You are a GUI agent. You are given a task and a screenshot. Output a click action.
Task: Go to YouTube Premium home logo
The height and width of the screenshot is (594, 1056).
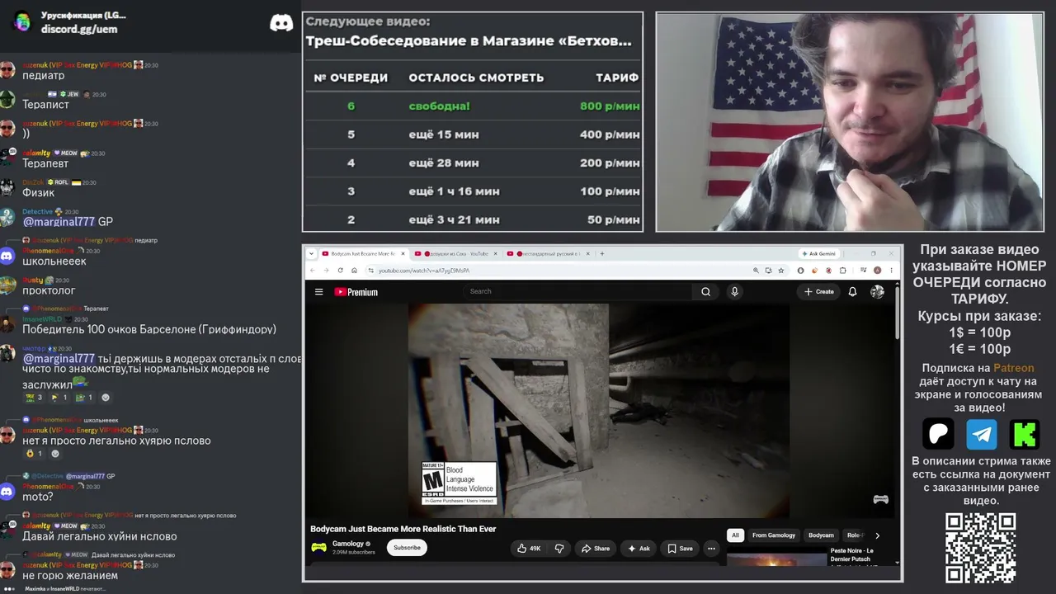(x=356, y=292)
